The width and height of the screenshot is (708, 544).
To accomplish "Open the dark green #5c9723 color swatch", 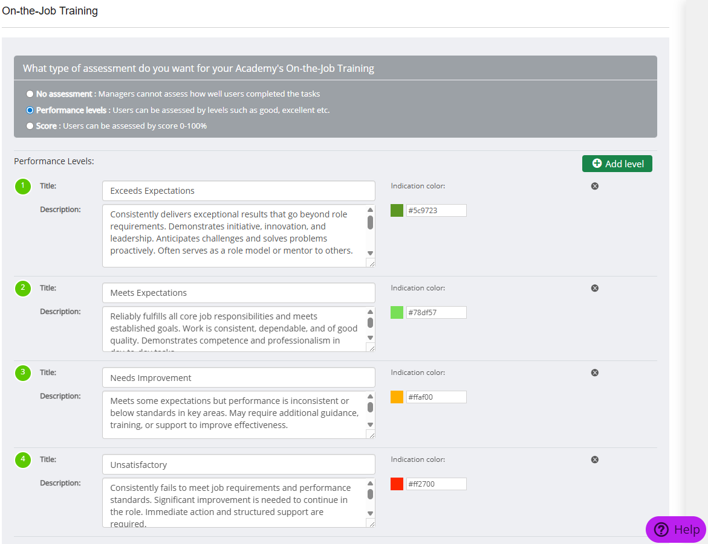I will click(397, 211).
